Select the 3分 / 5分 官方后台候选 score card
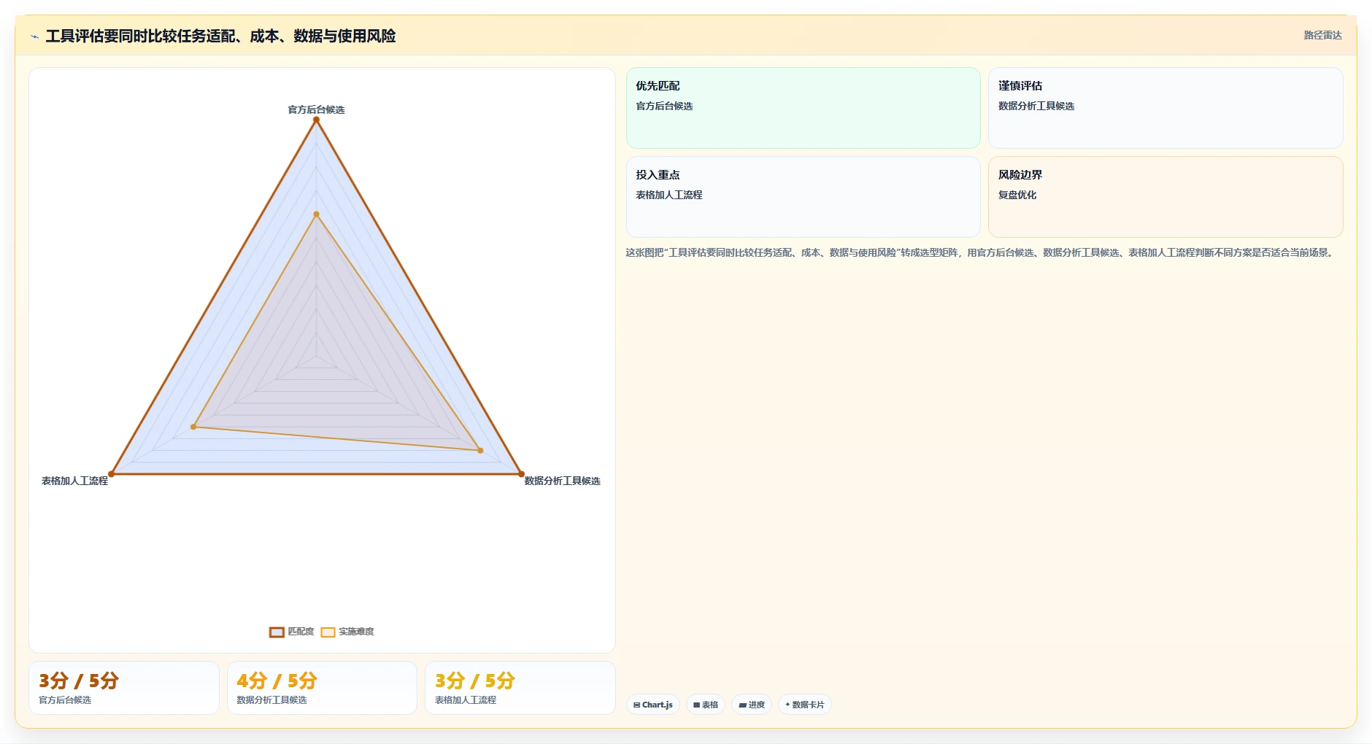The width and height of the screenshot is (1372, 744). pos(124,688)
